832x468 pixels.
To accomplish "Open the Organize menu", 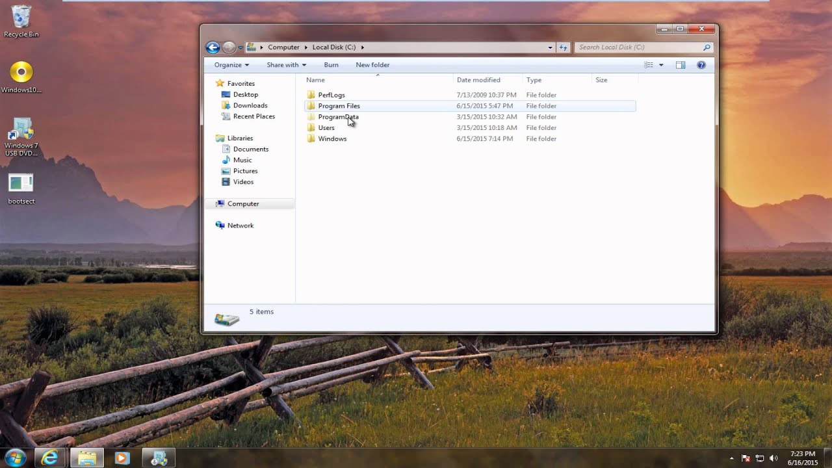I will point(231,65).
